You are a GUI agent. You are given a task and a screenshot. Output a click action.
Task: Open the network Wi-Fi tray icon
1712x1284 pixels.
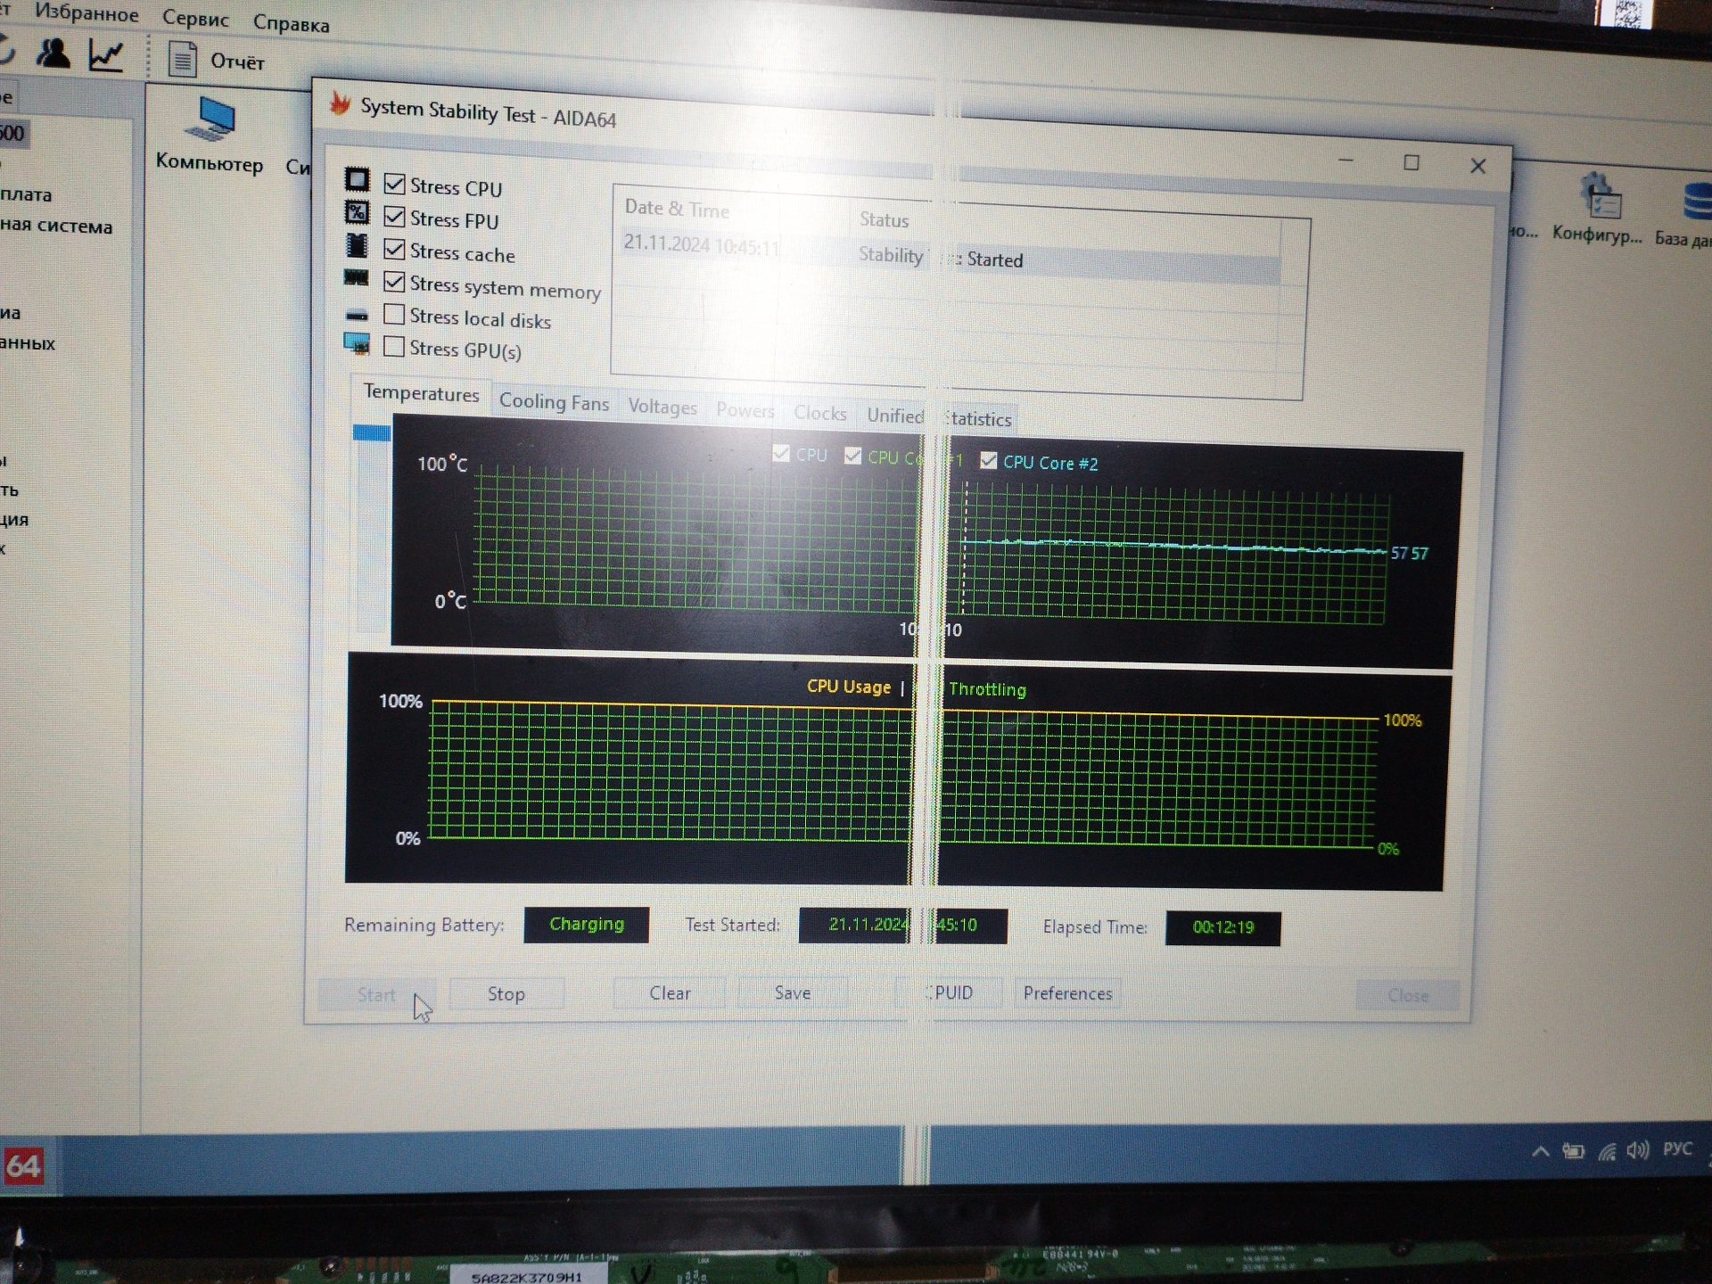pyautogui.click(x=1607, y=1151)
